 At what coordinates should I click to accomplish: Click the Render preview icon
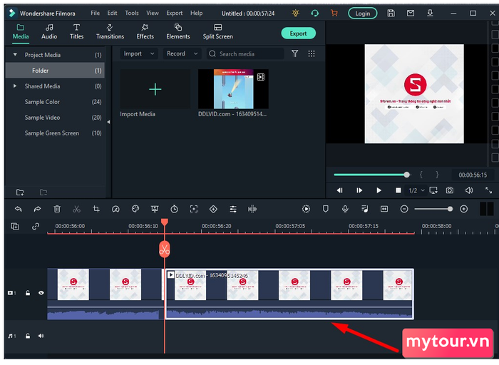(x=306, y=209)
